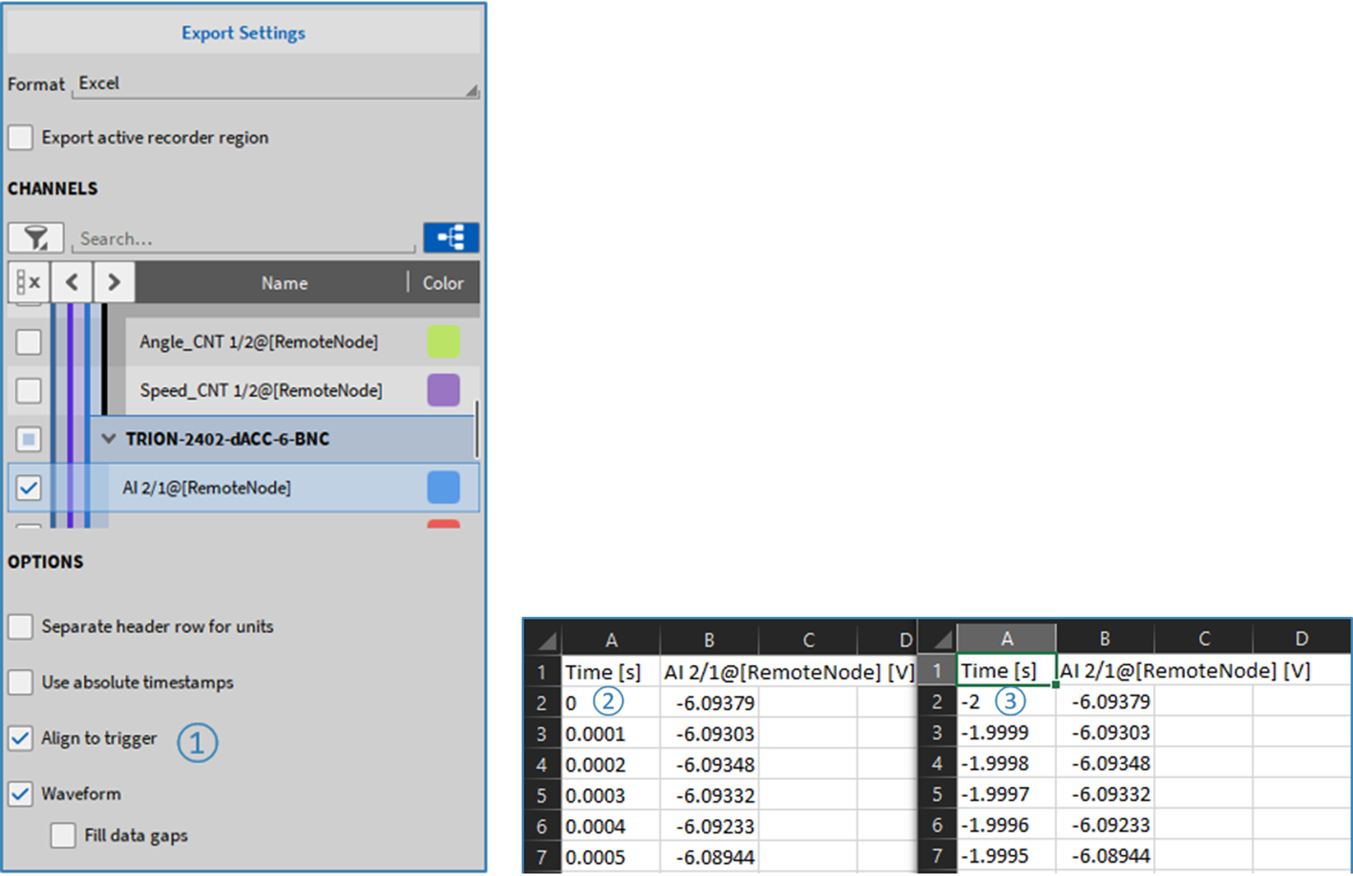The image size is (1353, 876).
Task: Click the Color column header
Action: coord(443,283)
